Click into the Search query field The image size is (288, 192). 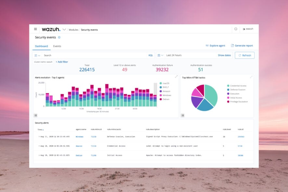(94, 55)
